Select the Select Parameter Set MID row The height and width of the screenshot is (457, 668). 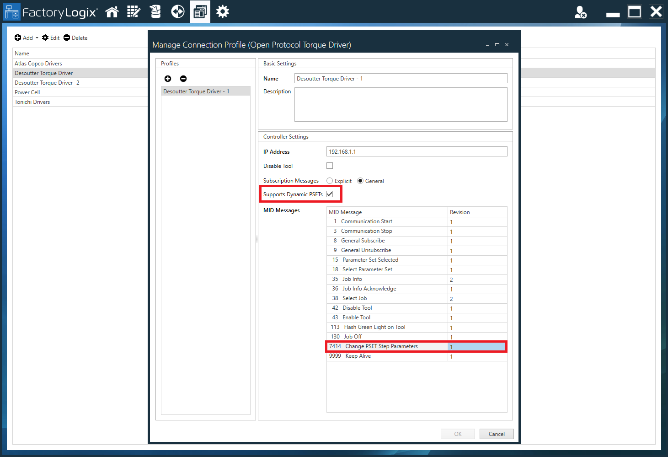417,269
